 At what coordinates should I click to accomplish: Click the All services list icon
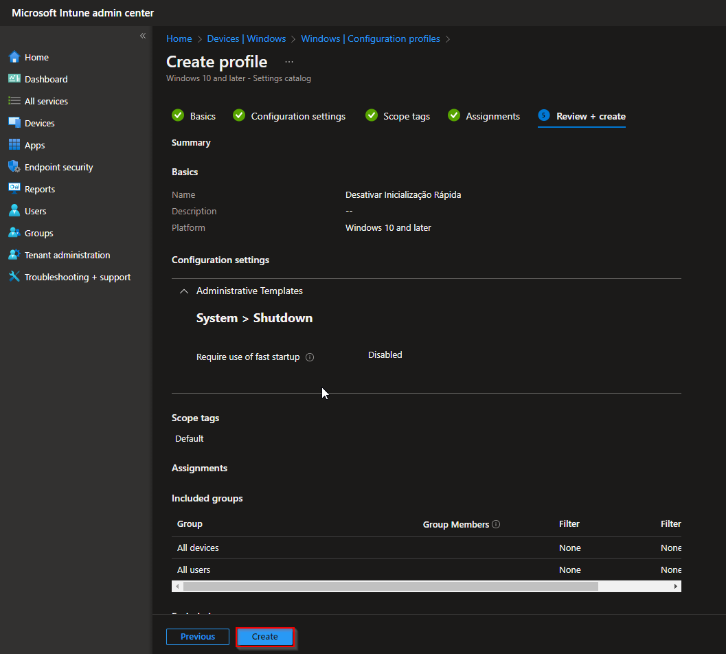point(14,101)
